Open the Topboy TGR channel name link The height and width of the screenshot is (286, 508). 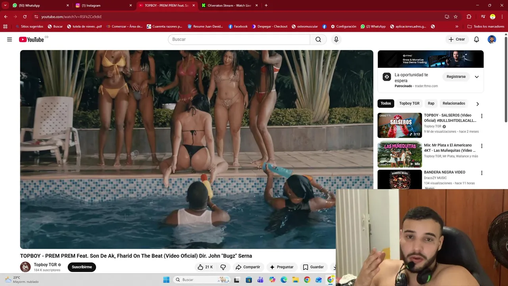(x=45, y=265)
